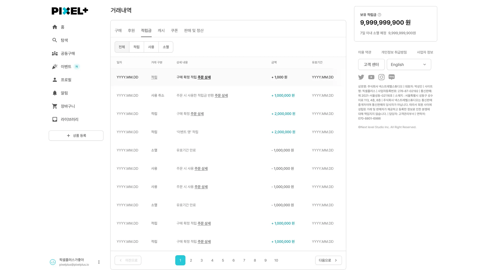
Task: Open user menu three-dot icon
Action: click(99, 262)
